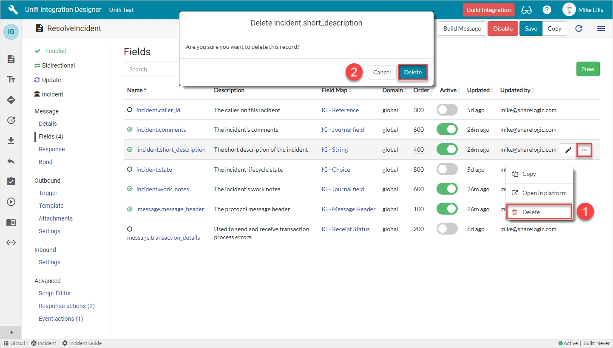Confirm deletion with the dialog Delete button
613x348 pixels.
tap(412, 72)
